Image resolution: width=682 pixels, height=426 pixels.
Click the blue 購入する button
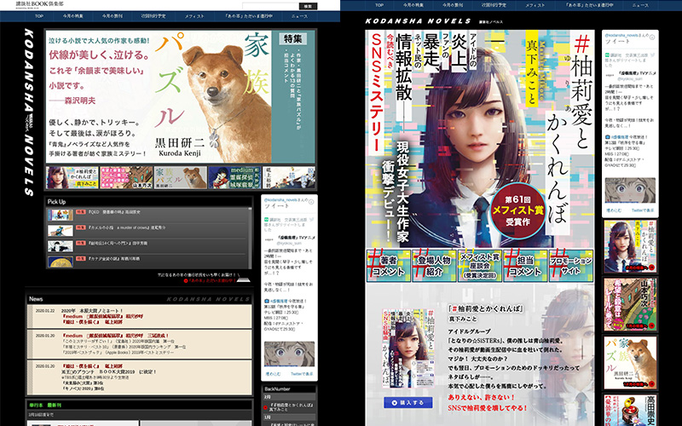[x=408, y=402]
